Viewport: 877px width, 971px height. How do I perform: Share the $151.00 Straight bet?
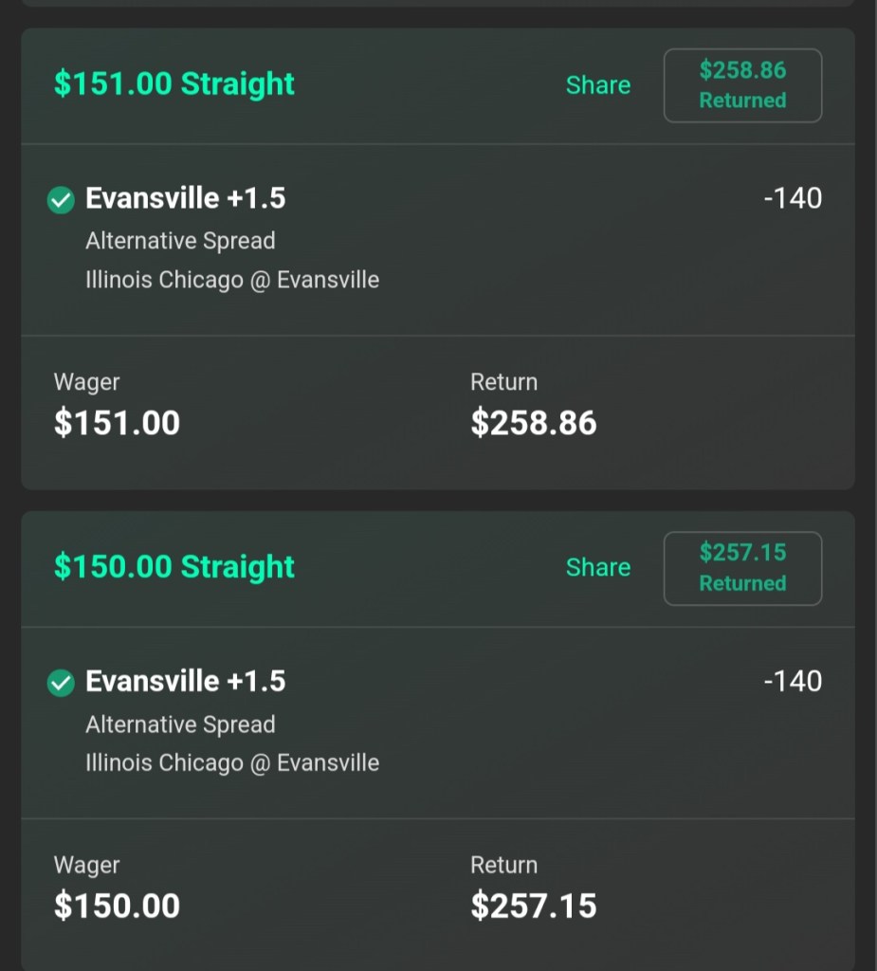click(597, 85)
